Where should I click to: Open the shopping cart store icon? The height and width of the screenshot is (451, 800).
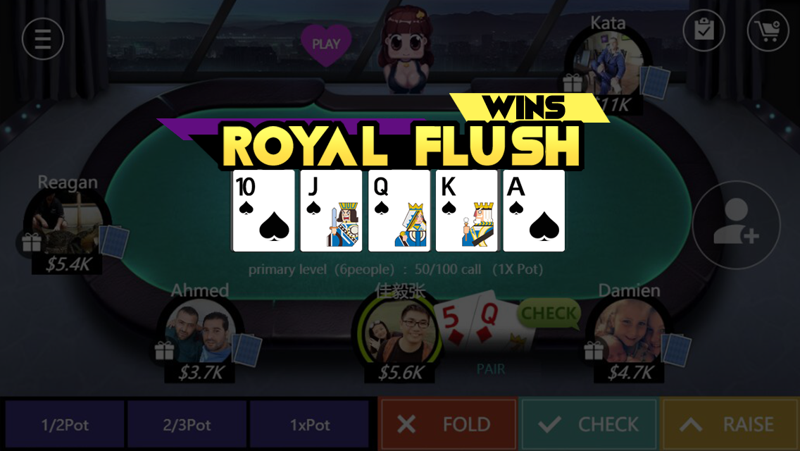tap(768, 30)
